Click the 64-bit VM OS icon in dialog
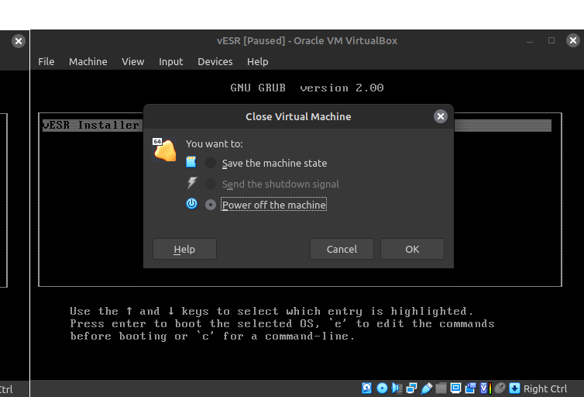The height and width of the screenshot is (397, 584). (165, 150)
